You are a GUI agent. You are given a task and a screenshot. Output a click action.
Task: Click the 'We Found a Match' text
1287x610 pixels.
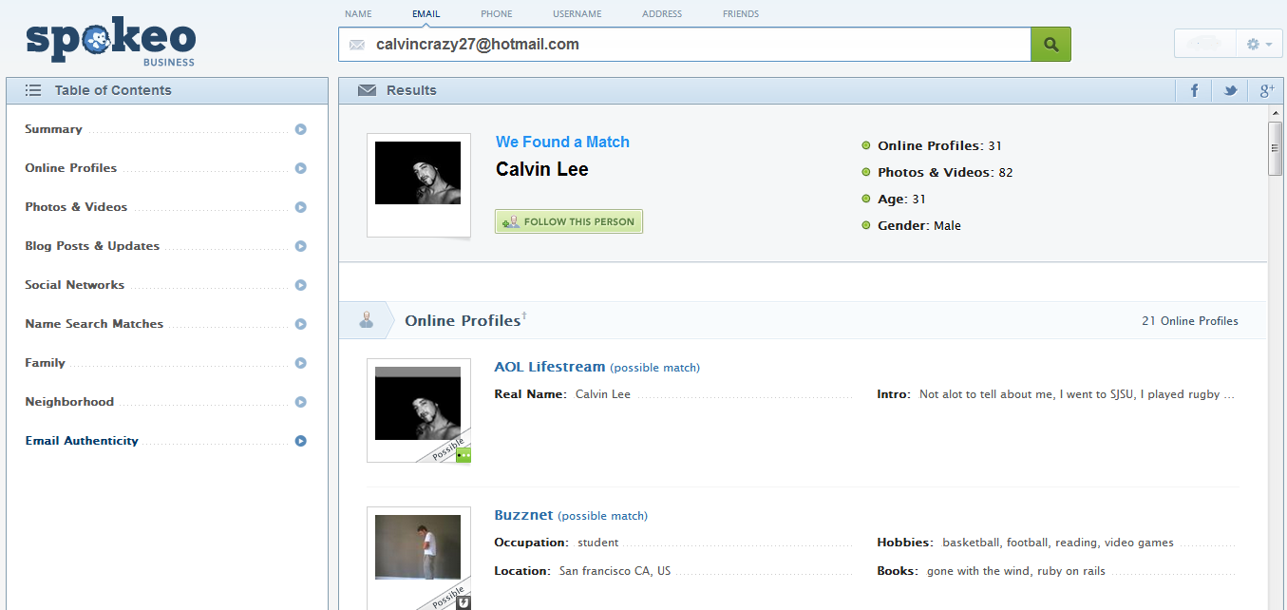click(x=562, y=143)
